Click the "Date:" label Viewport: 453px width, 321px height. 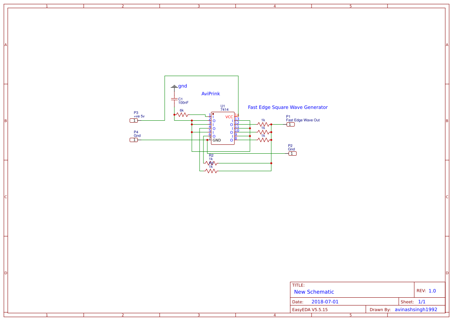tap(298, 302)
